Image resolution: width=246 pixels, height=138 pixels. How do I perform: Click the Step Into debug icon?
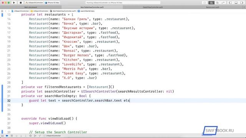[x=21, y=136]
